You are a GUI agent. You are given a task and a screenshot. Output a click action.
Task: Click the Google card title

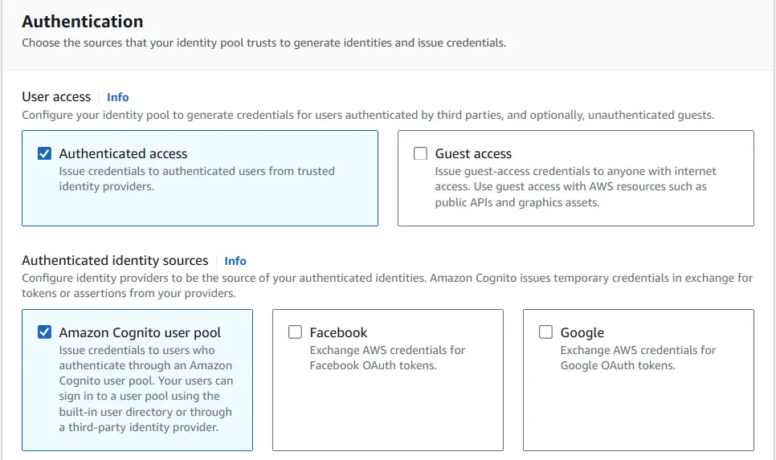pyautogui.click(x=582, y=332)
